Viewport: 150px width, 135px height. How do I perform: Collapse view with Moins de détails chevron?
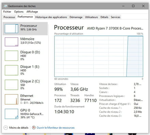[5, 128]
